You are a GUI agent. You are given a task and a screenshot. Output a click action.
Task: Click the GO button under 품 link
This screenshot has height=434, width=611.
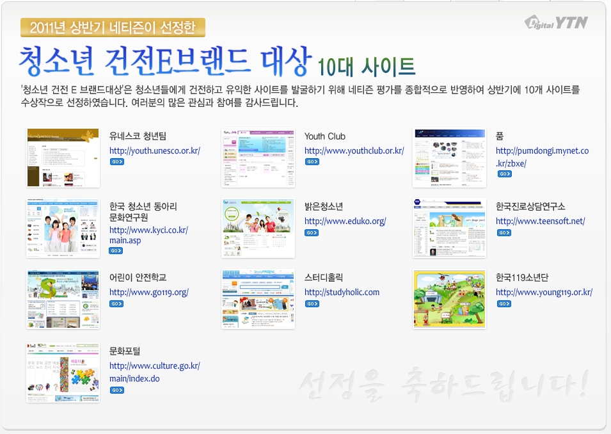tap(505, 174)
